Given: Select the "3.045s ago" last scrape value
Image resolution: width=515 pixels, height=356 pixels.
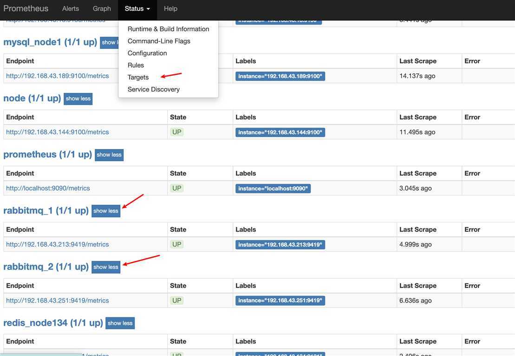Looking at the screenshot, I should point(416,188).
